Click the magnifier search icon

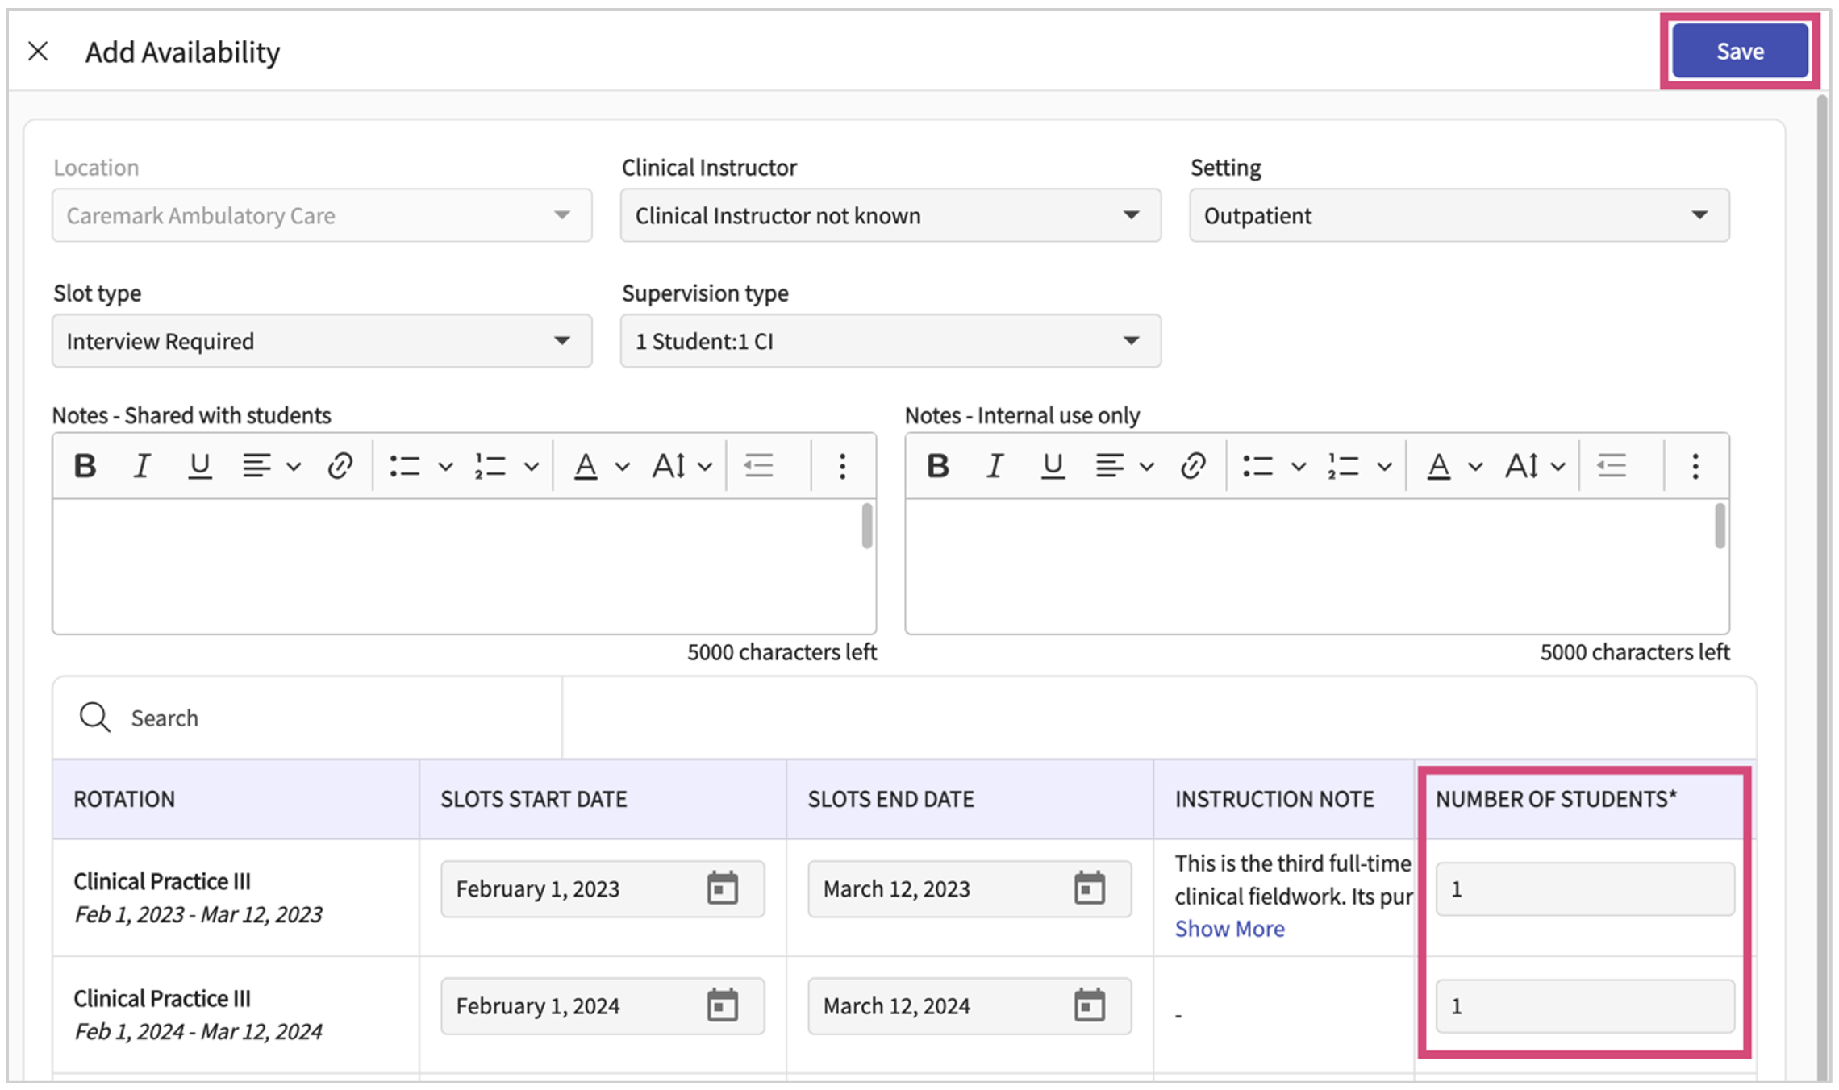(94, 717)
